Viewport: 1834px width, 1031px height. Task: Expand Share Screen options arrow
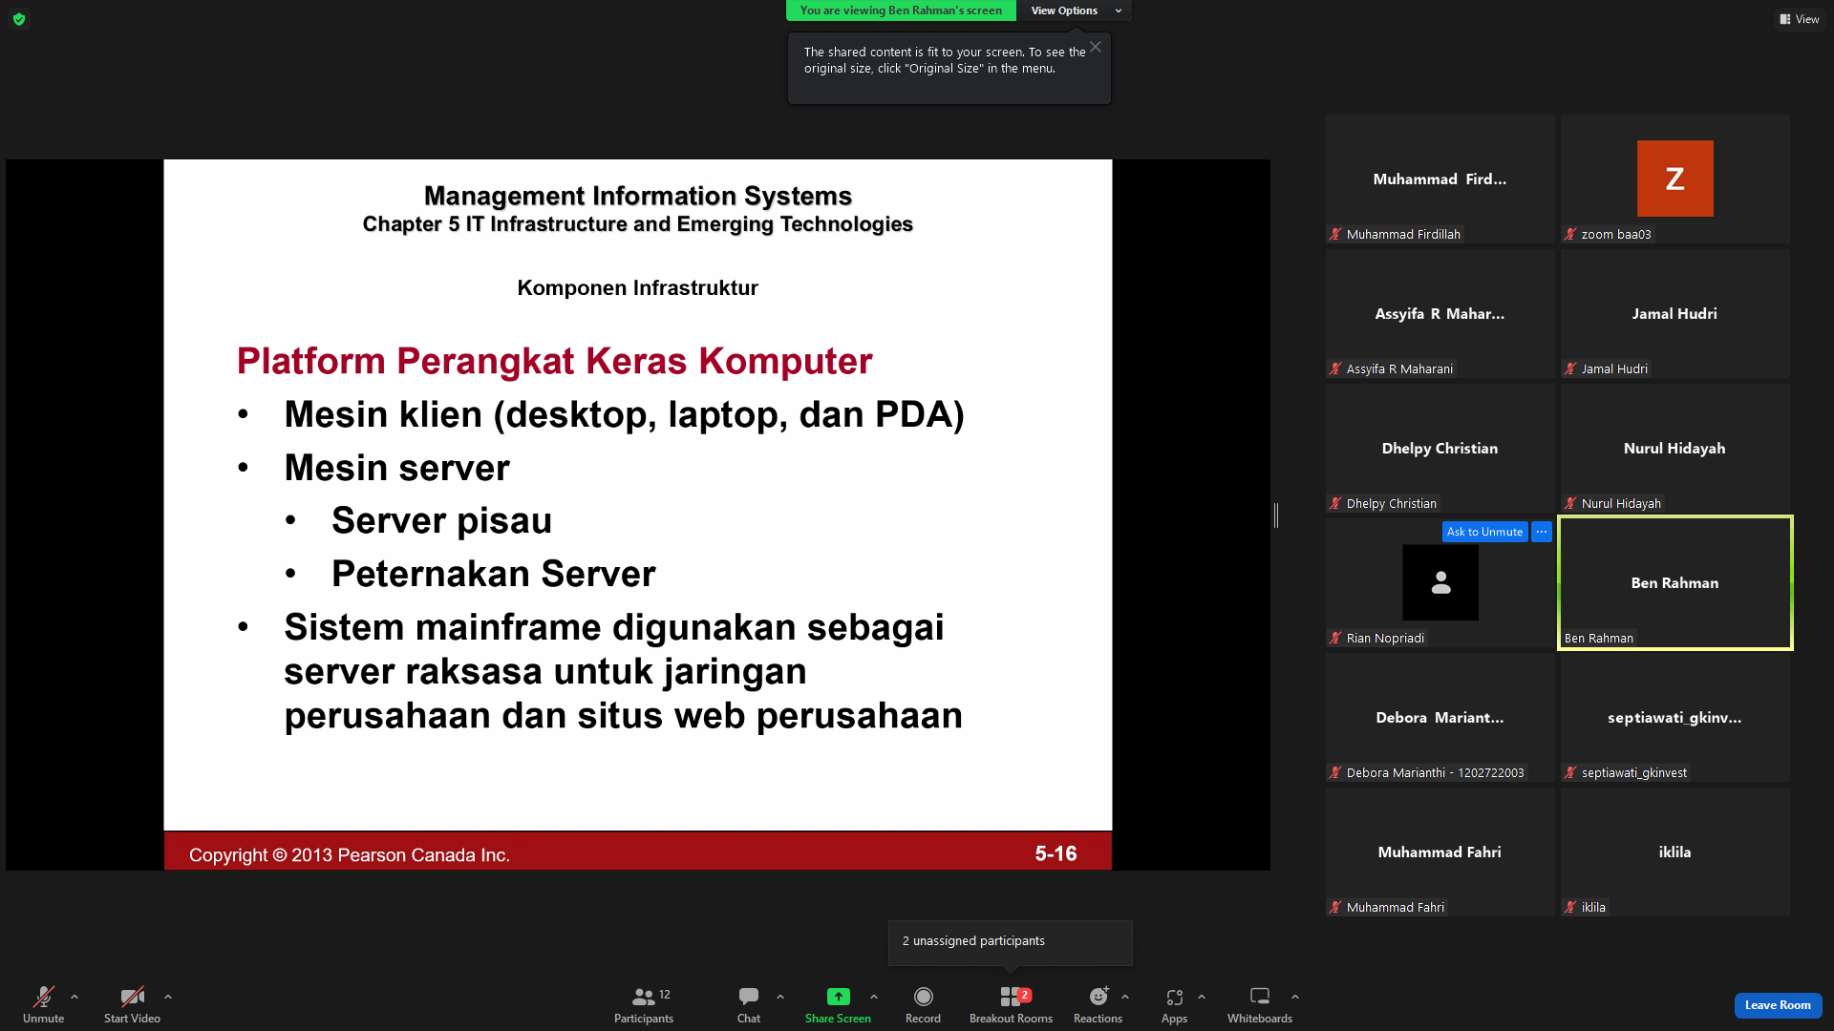click(x=874, y=997)
